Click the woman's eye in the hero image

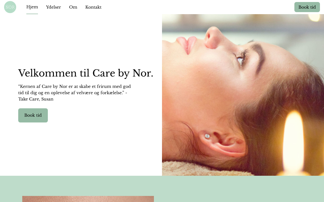pyautogui.click(x=240, y=60)
